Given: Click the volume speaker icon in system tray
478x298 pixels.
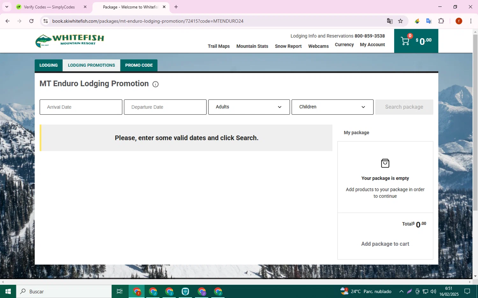Looking at the screenshot, I should (x=433, y=291).
